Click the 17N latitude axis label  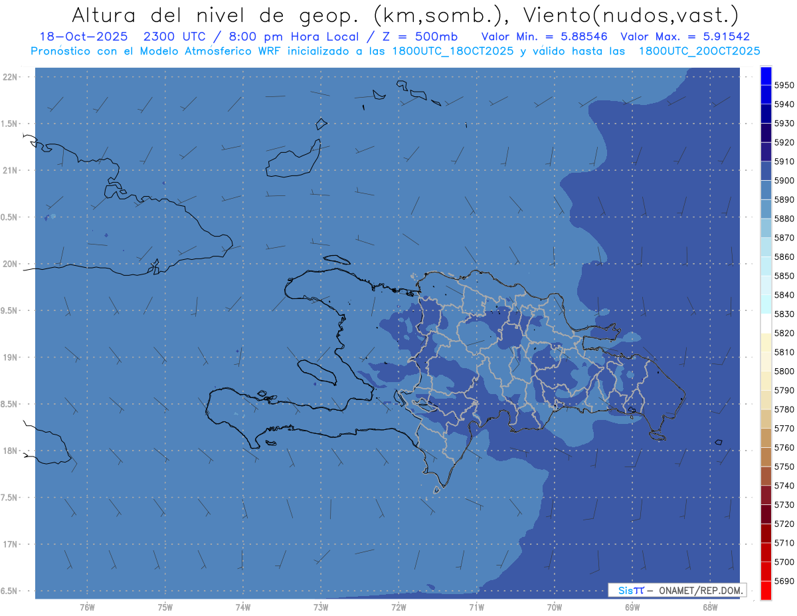point(11,544)
